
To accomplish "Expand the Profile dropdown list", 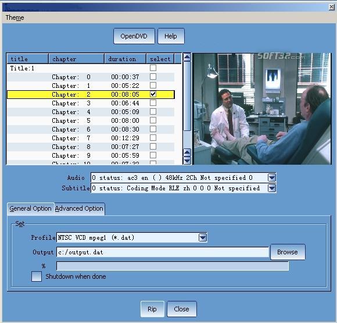I will click(x=203, y=237).
